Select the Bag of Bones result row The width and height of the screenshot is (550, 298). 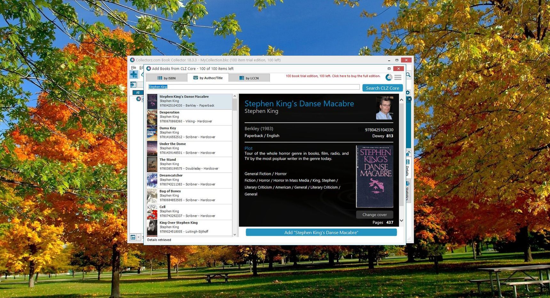[x=190, y=196]
